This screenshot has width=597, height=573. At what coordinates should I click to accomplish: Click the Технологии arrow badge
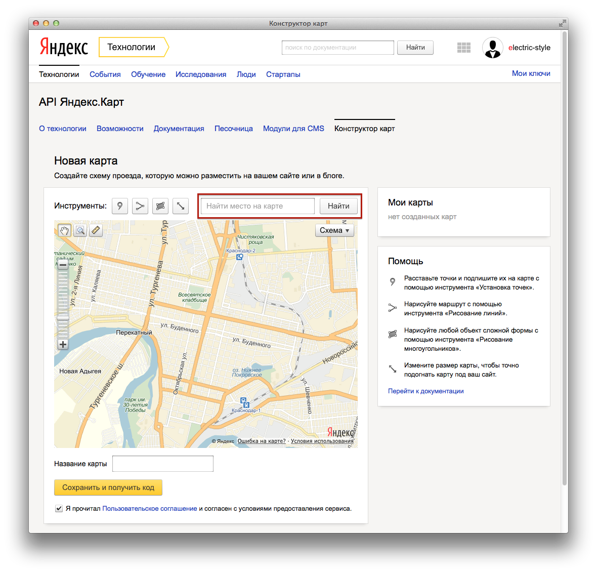[134, 47]
